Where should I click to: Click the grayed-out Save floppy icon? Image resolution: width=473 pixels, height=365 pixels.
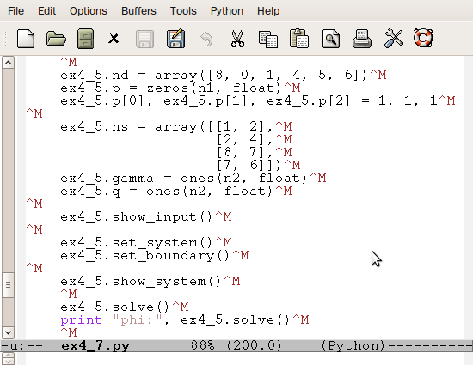click(144, 39)
